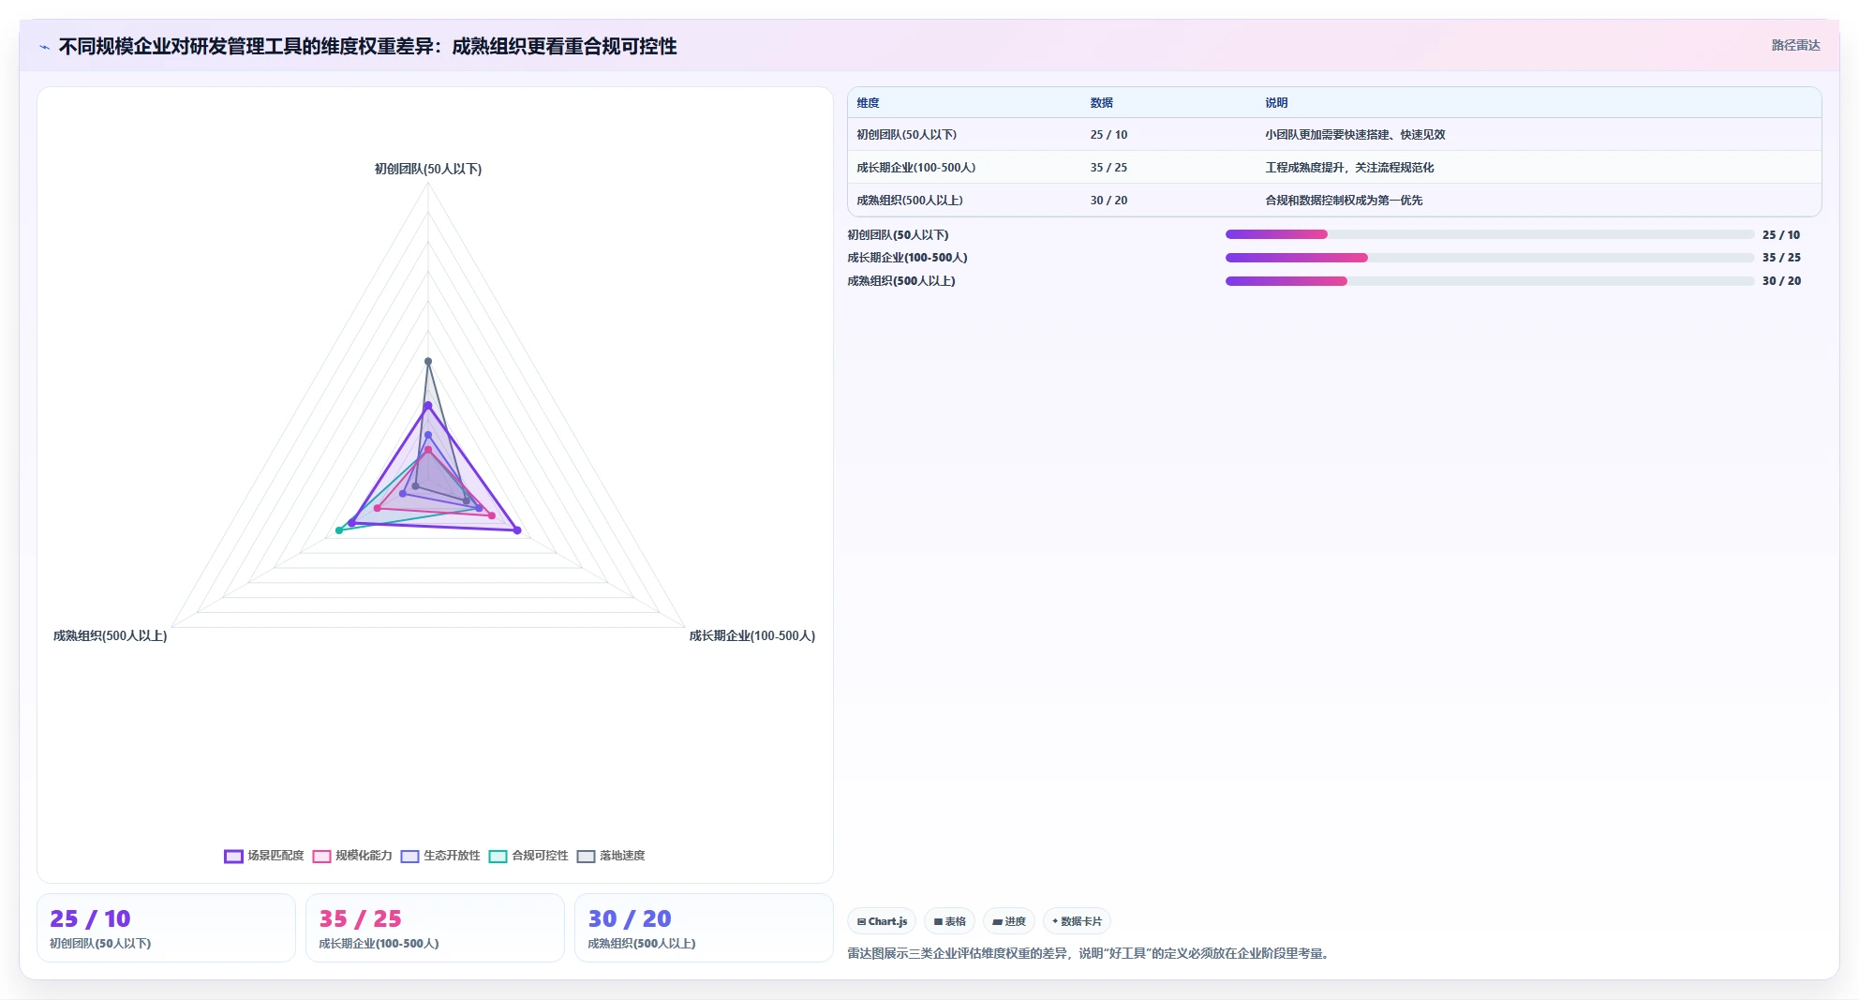Image resolution: width=1859 pixels, height=1000 pixels.
Task: Select table row 成熟组织(500人以上)
Action: 1334,201
